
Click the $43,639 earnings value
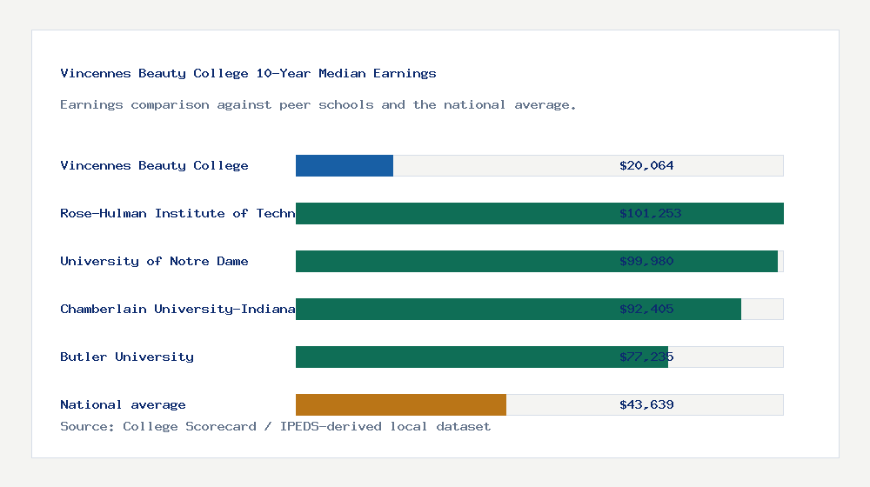pyautogui.click(x=646, y=405)
